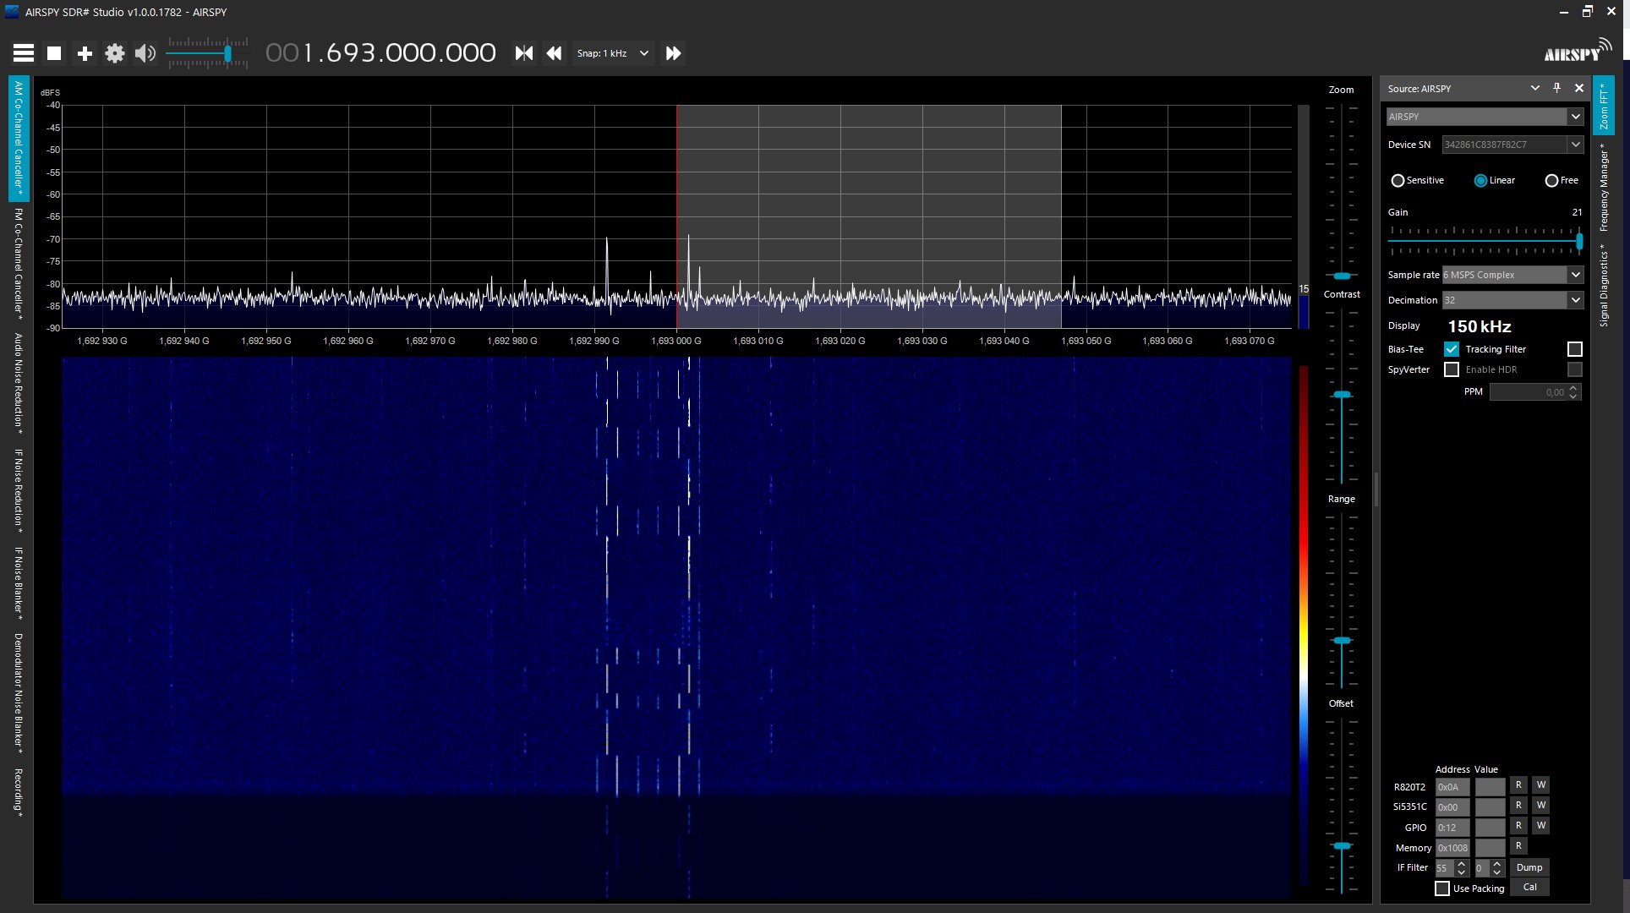The image size is (1630, 913).
Task: Click the Offset slider handle
Action: coord(1342,846)
